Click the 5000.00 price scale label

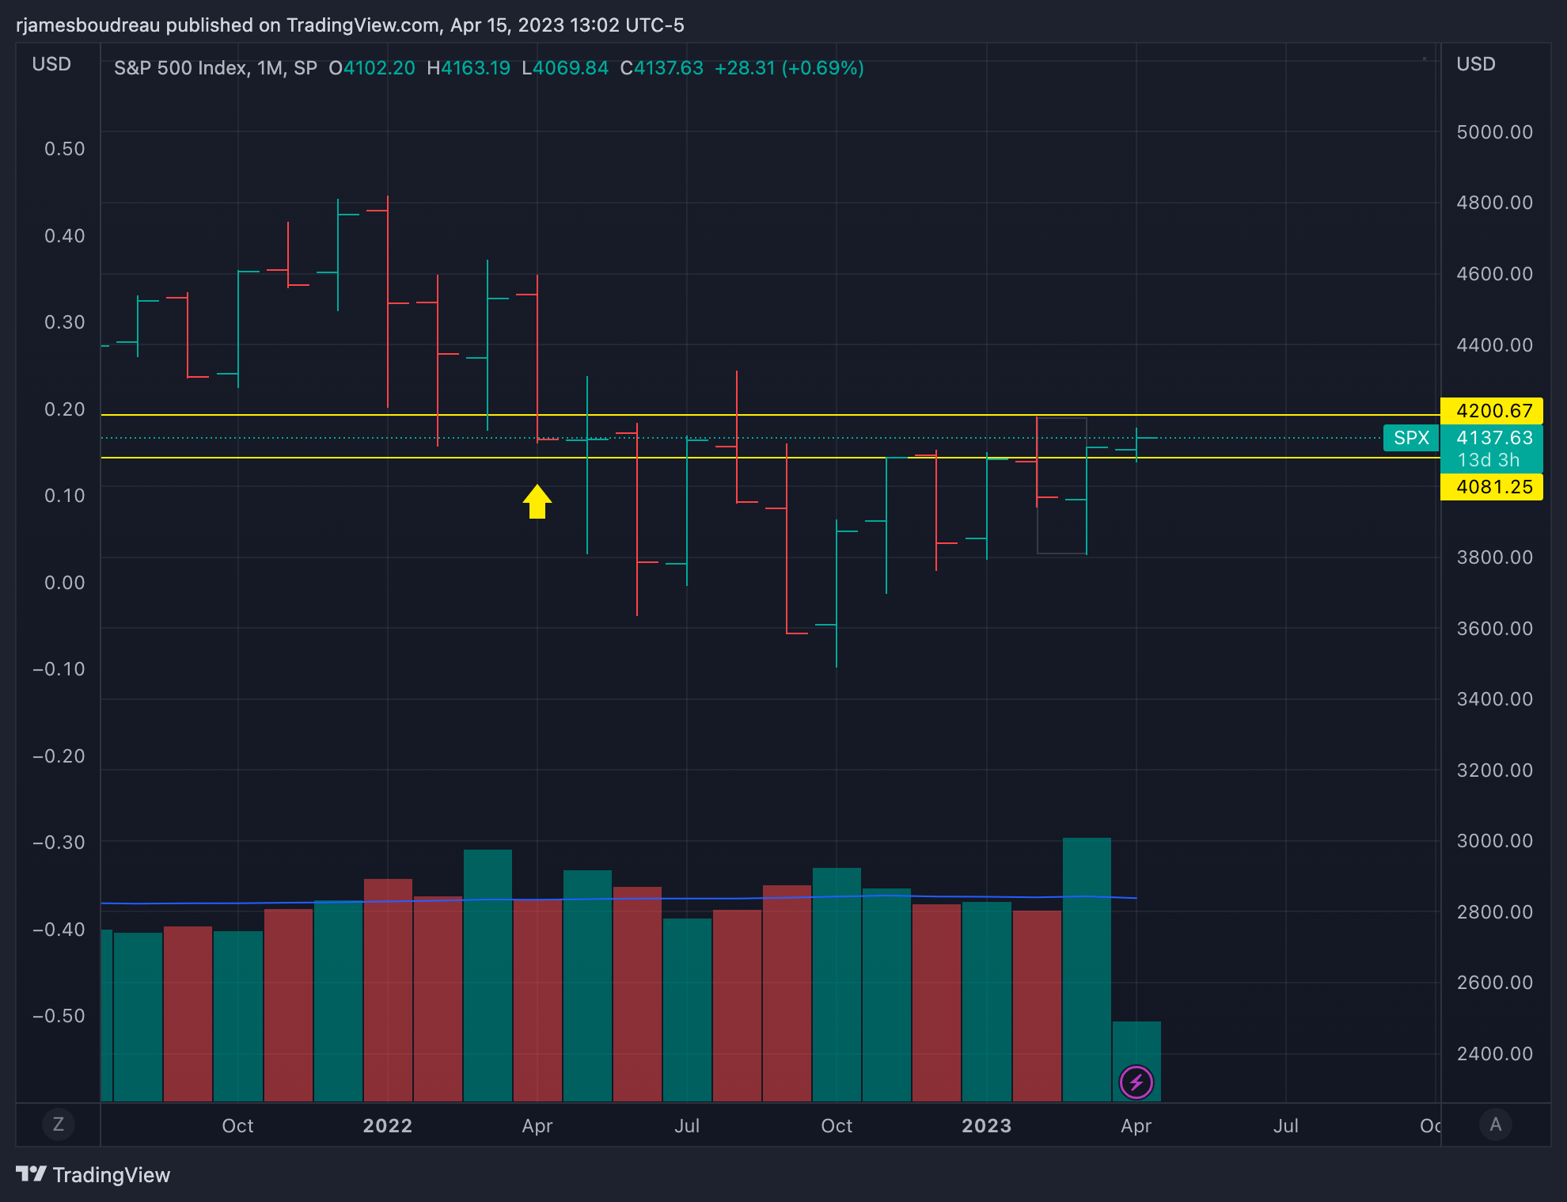pos(1494,132)
